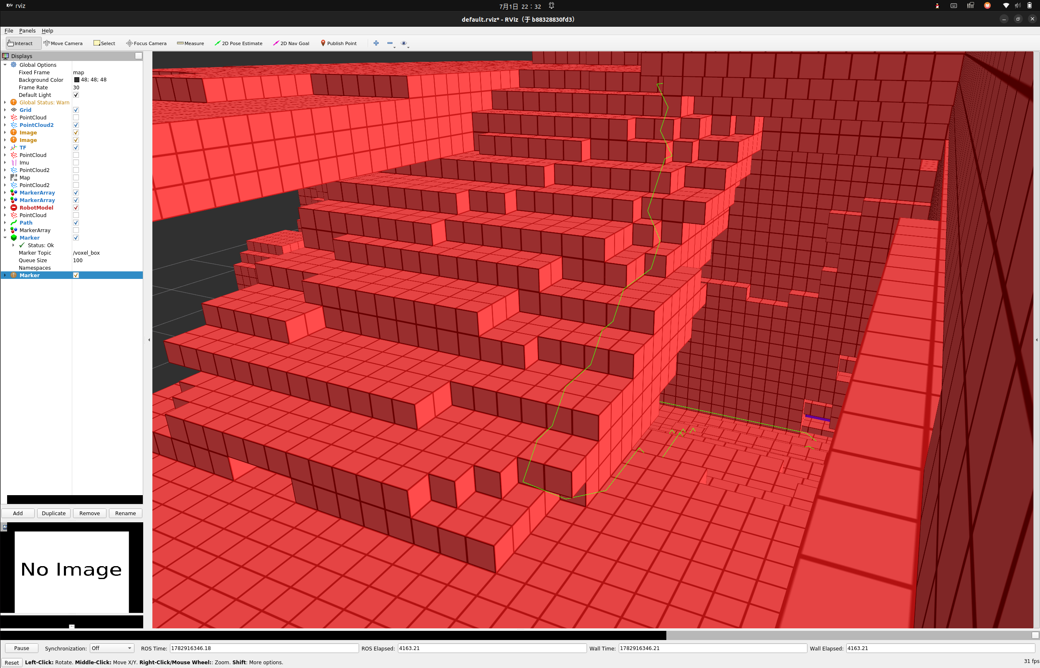The height and width of the screenshot is (668, 1040).
Task: Open the Wi-Fi network indicator
Action: [1006, 6]
